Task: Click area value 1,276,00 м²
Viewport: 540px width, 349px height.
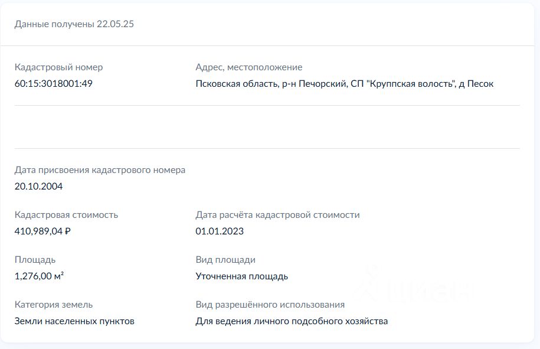Action: pos(39,276)
